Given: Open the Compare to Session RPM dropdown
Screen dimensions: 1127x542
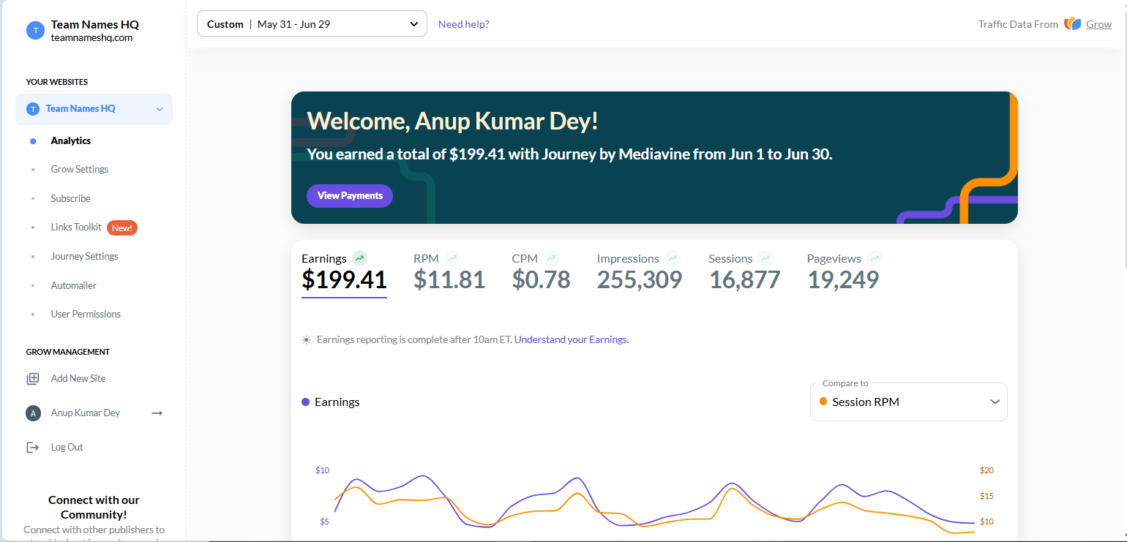Looking at the screenshot, I should coord(909,402).
